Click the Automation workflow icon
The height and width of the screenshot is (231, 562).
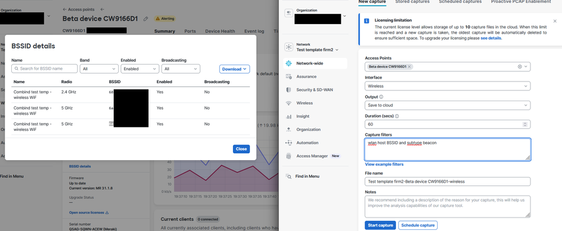tap(289, 143)
